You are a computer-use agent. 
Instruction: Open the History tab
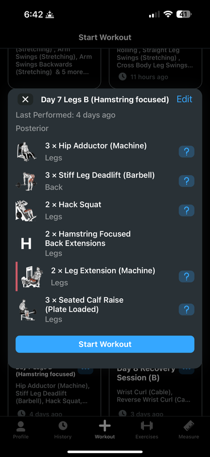click(x=63, y=430)
